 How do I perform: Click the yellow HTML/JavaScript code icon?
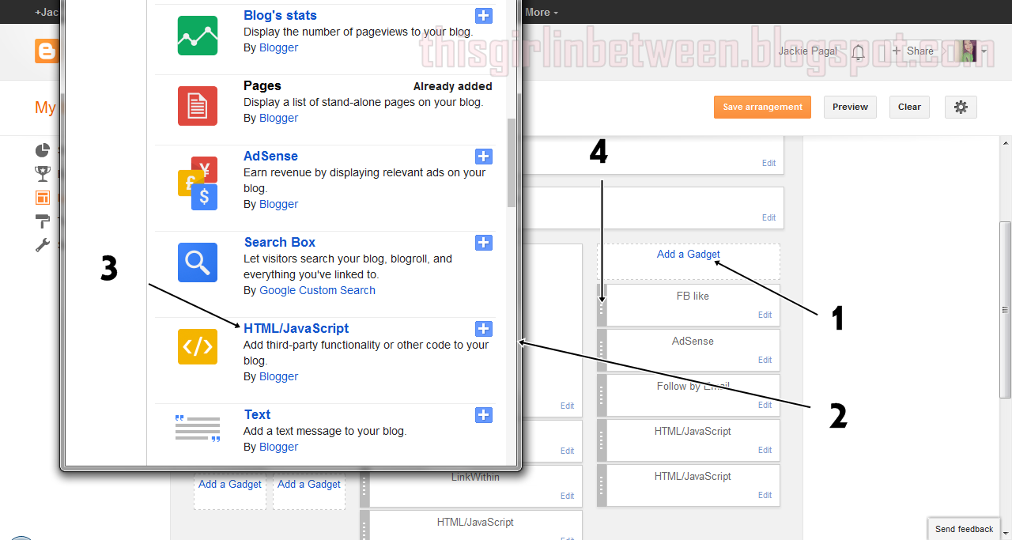click(x=198, y=346)
